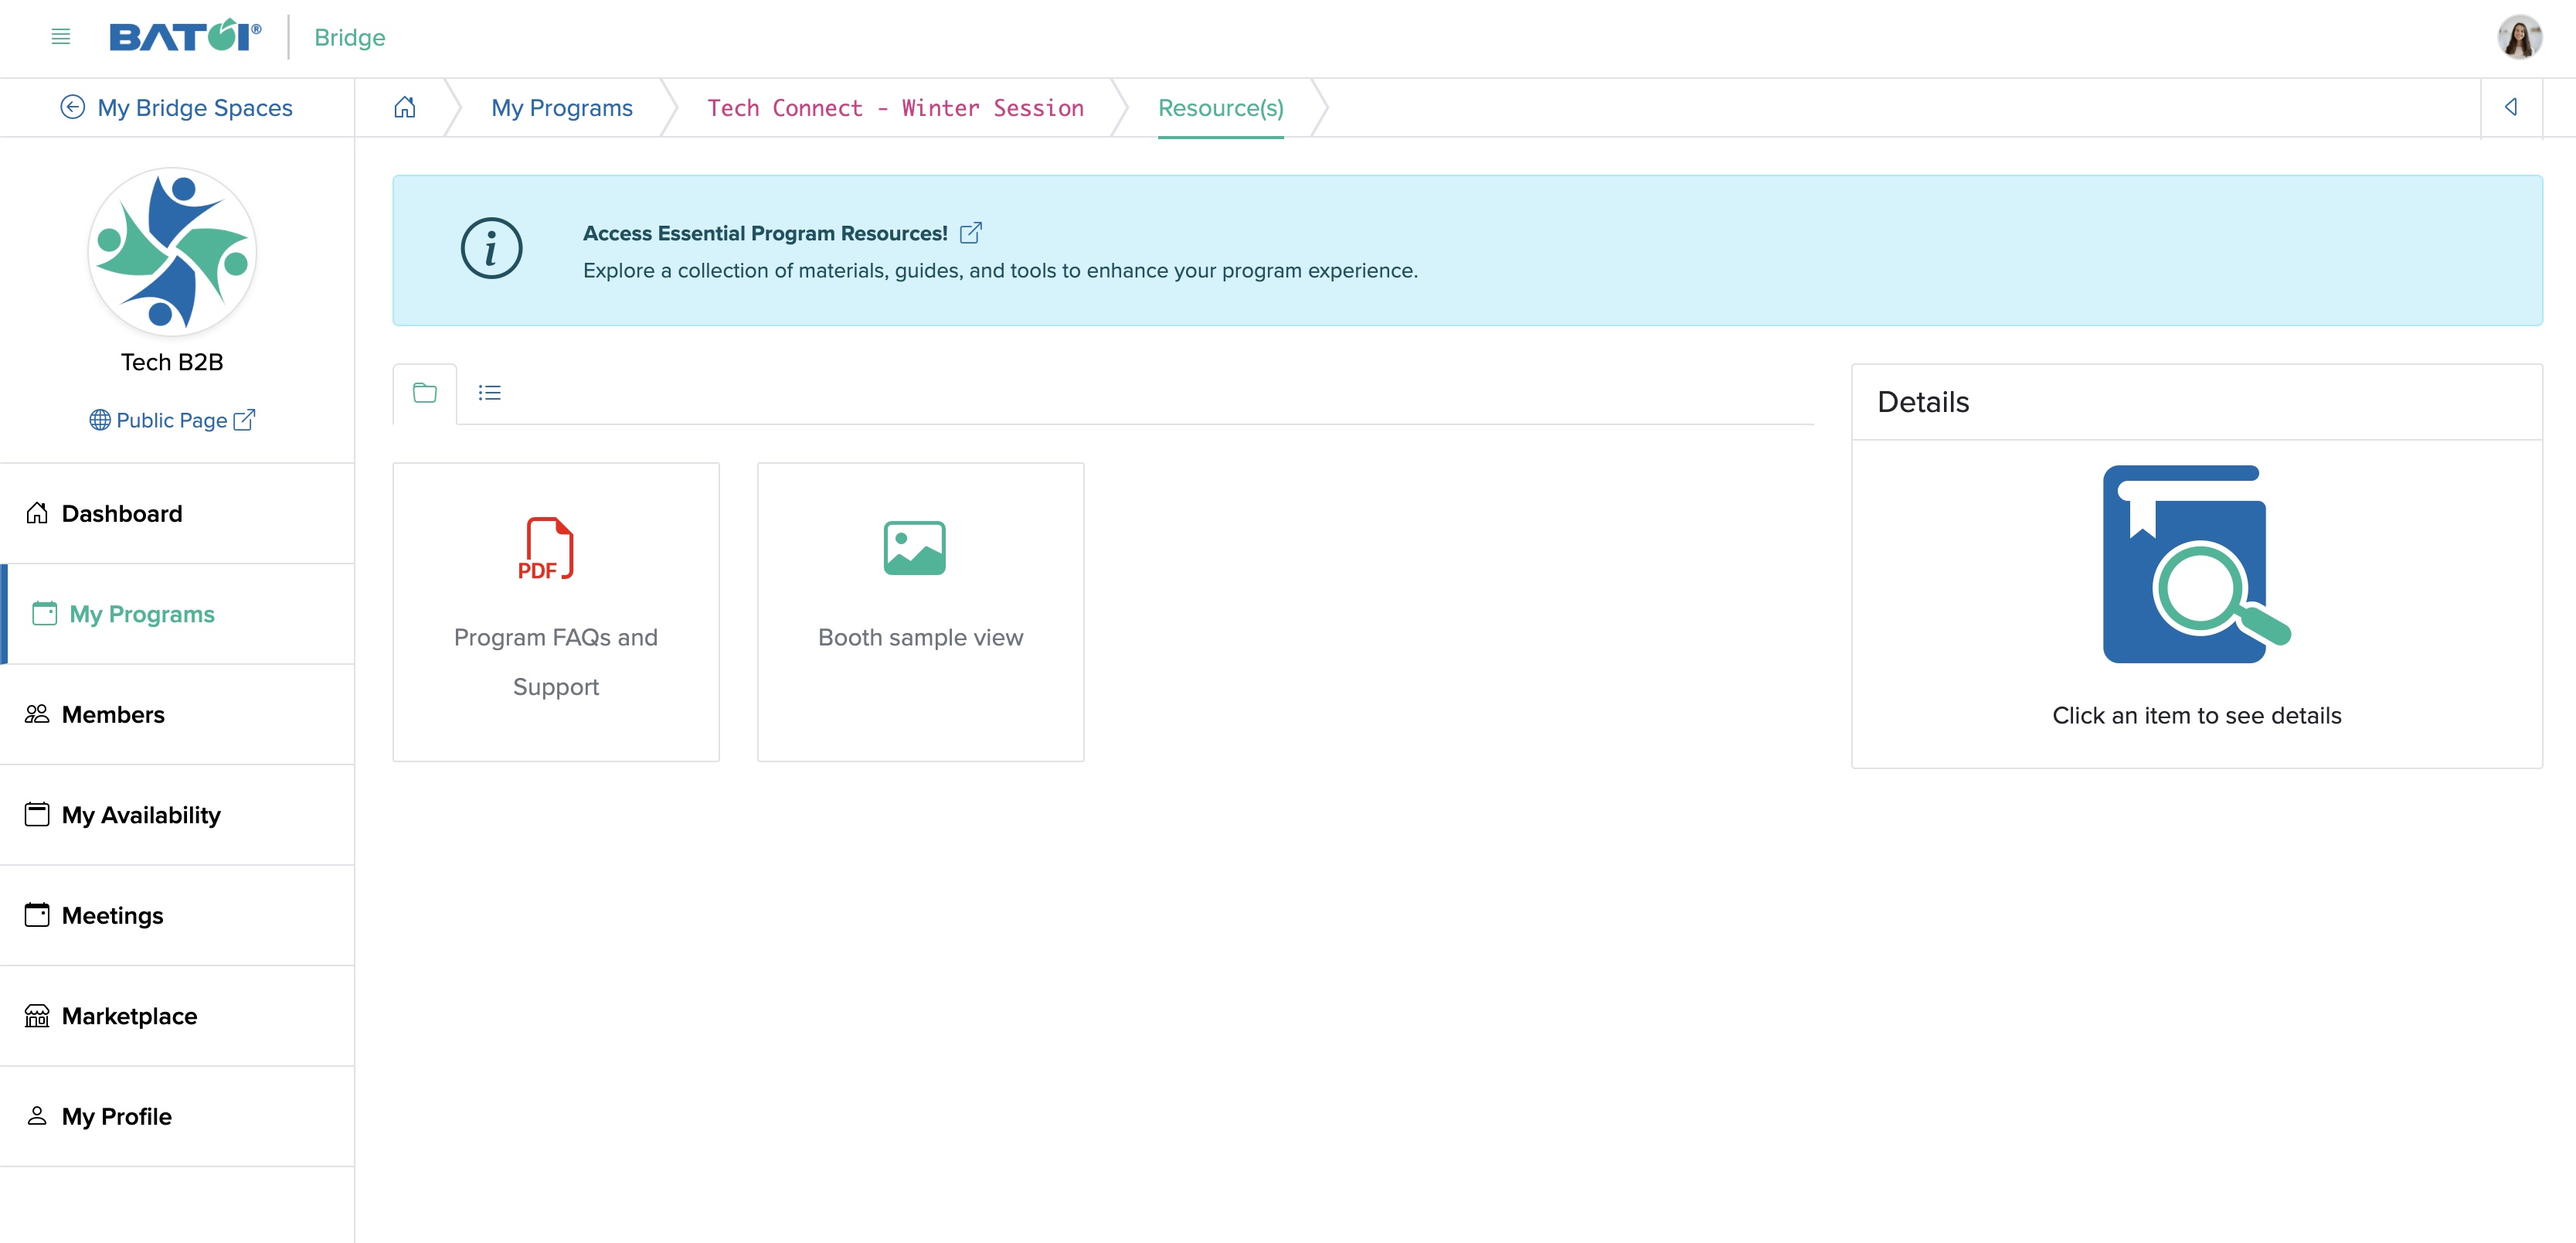The image size is (2576, 1243).
Task: Click the user profile avatar icon
Action: pos(2517,36)
